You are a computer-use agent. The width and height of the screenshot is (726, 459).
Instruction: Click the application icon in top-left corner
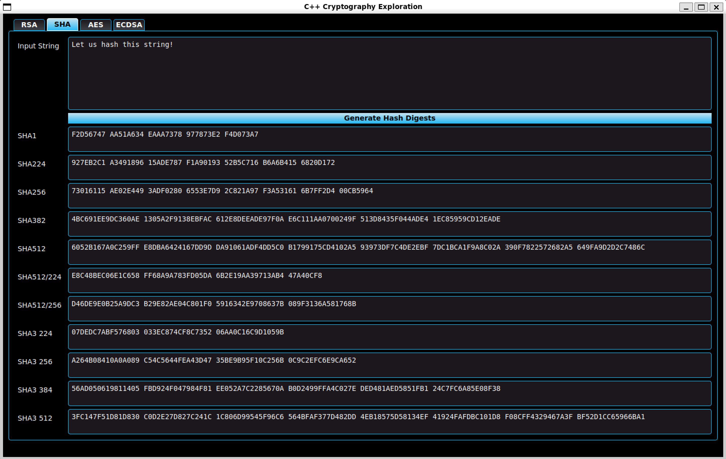(7, 7)
